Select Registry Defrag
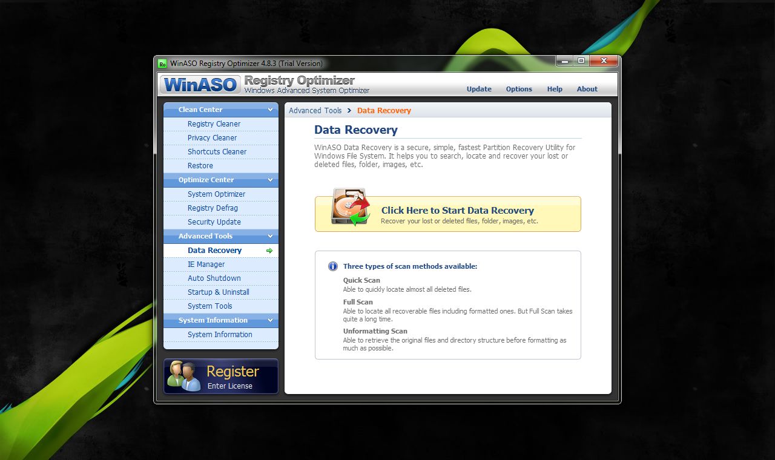 coord(221,208)
